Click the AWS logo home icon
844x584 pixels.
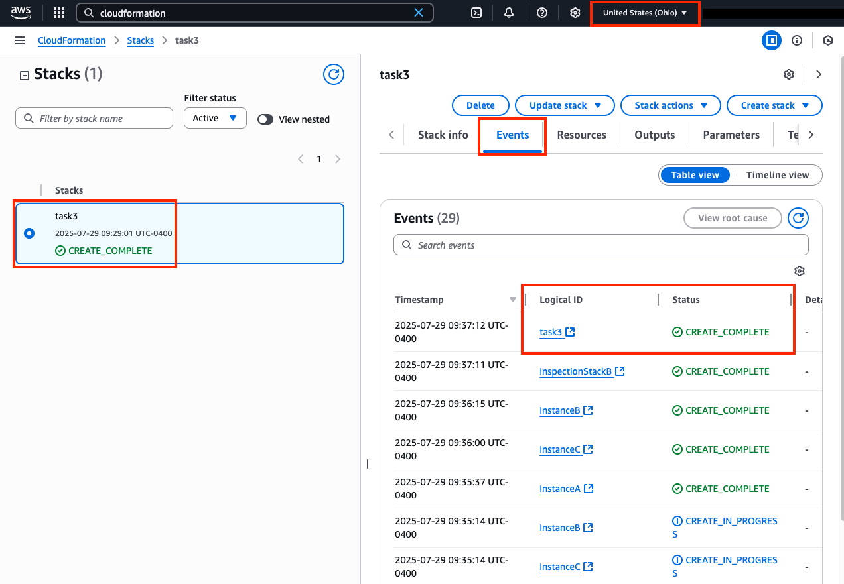point(21,12)
